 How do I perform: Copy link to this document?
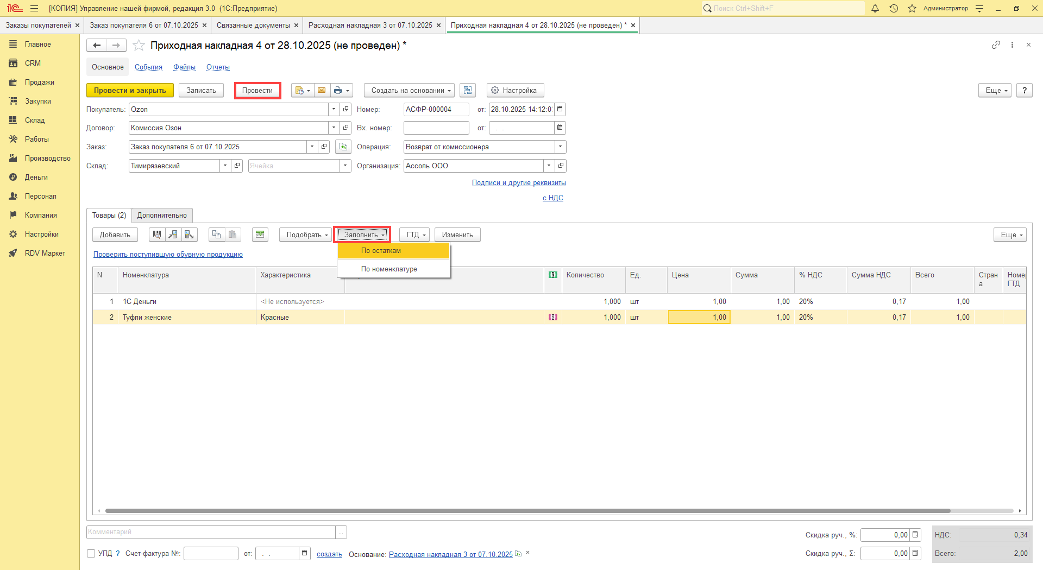click(x=996, y=45)
